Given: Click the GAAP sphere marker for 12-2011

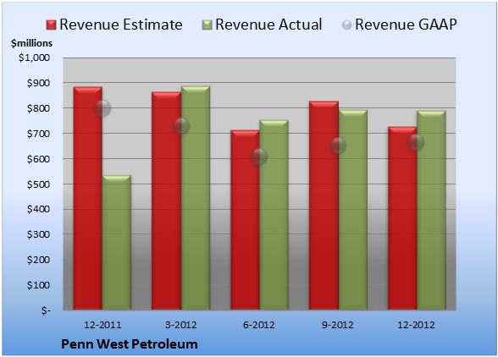Looking at the screenshot, I should 102,108.
